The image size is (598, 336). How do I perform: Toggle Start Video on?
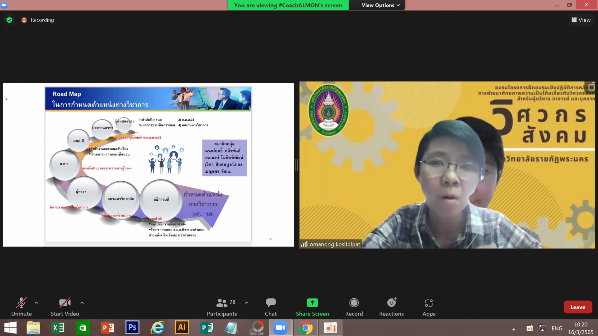[x=65, y=303]
